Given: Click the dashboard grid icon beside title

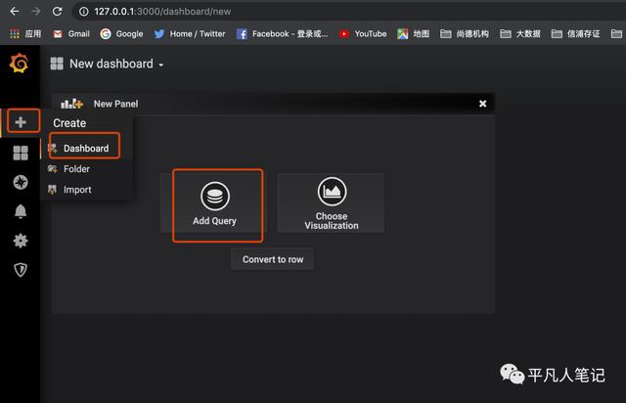Looking at the screenshot, I should point(57,64).
